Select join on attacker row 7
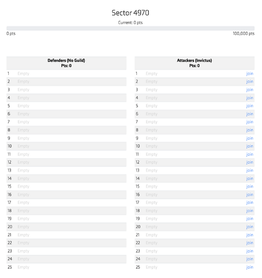Image resolution: width=262 pixels, height=278 pixels. coord(249,122)
